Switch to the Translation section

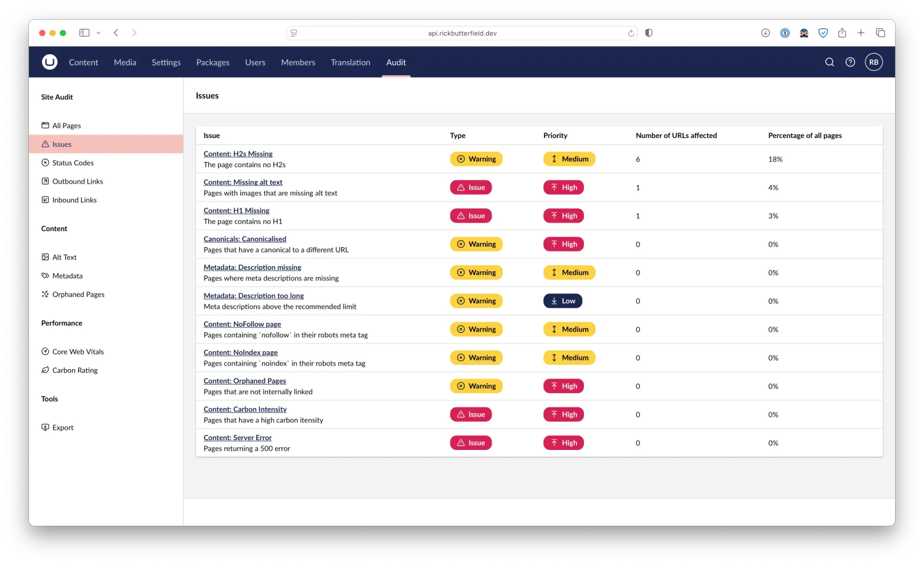pos(350,62)
